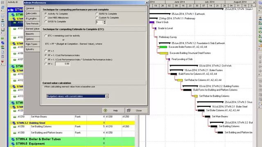Collapse the STWN root project node
Viewport: 262px width, 147px height.
[9, 10]
